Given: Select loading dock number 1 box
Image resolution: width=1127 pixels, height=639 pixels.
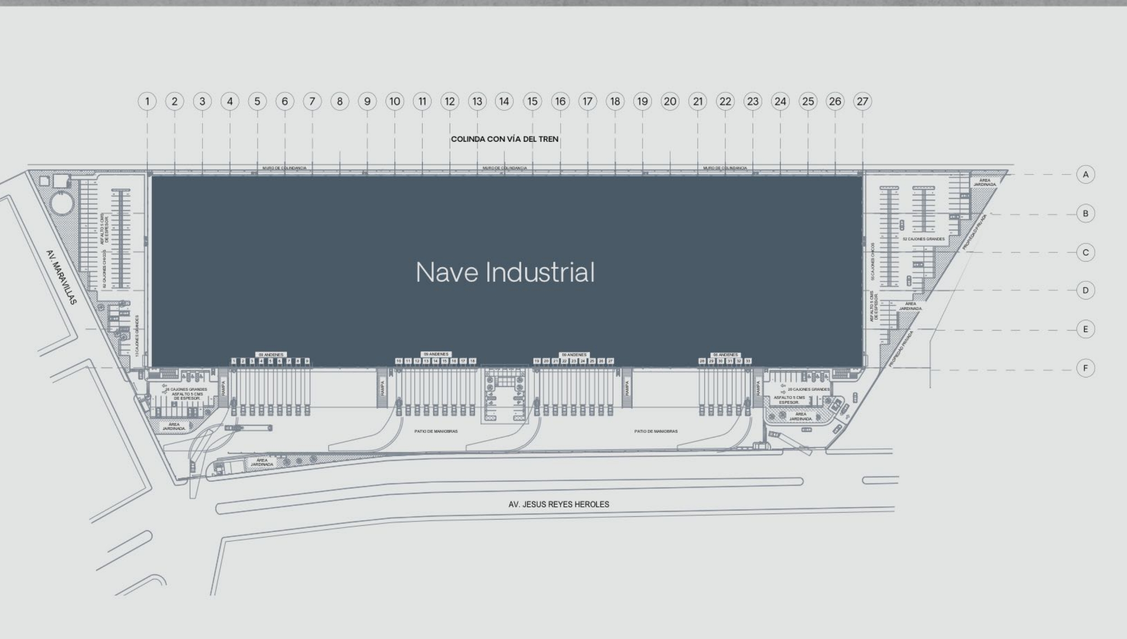Looking at the screenshot, I should pyautogui.click(x=234, y=361).
